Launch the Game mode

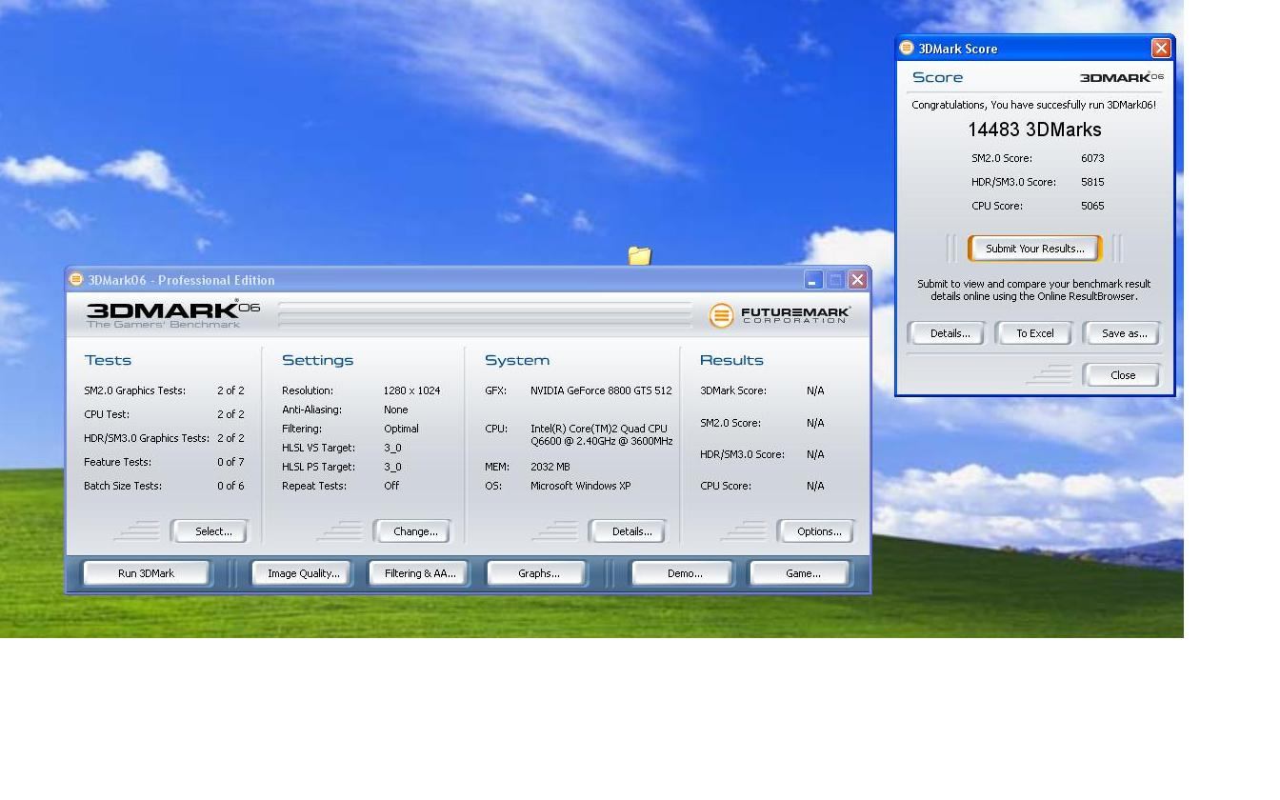[803, 573]
